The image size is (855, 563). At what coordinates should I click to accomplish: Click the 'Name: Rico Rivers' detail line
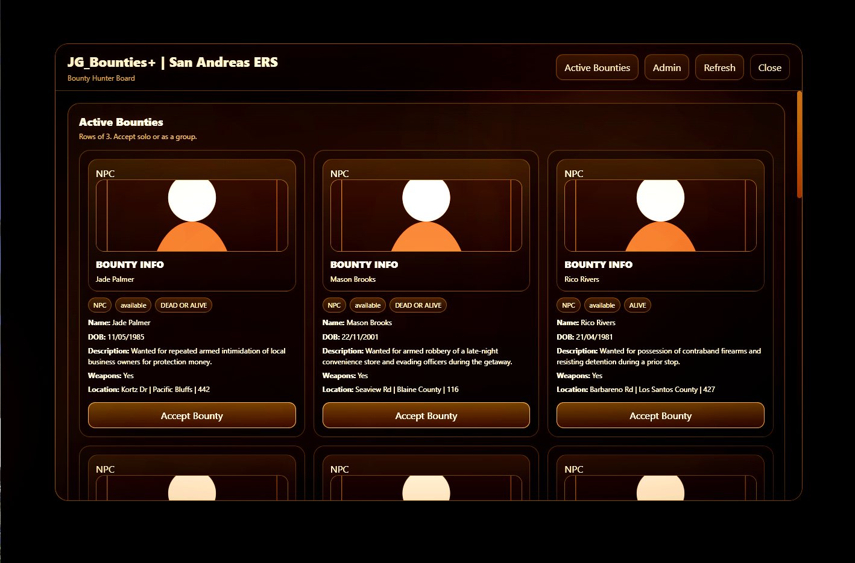coord(586,323)
